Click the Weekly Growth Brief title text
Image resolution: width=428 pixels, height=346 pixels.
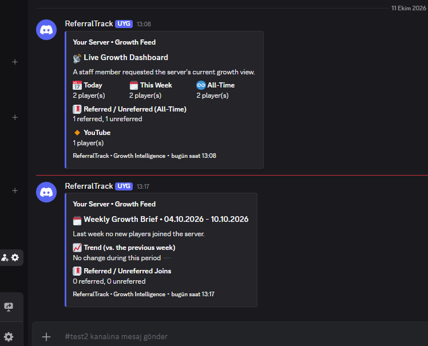[x=166, y=220]
